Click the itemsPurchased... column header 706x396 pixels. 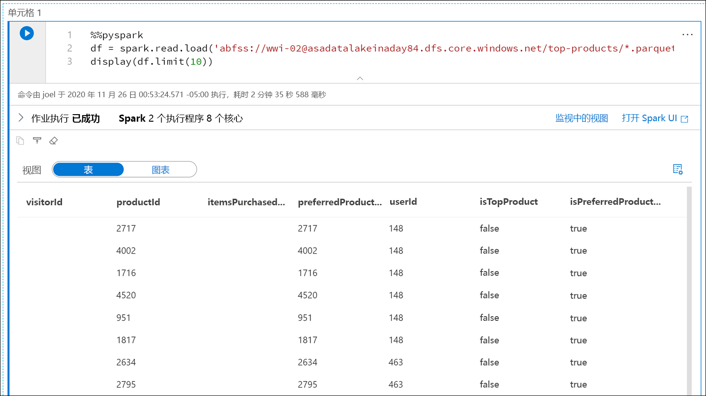[246, 202]
